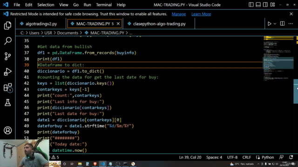Open the weather widget in taskbar

tap(242, 164)
